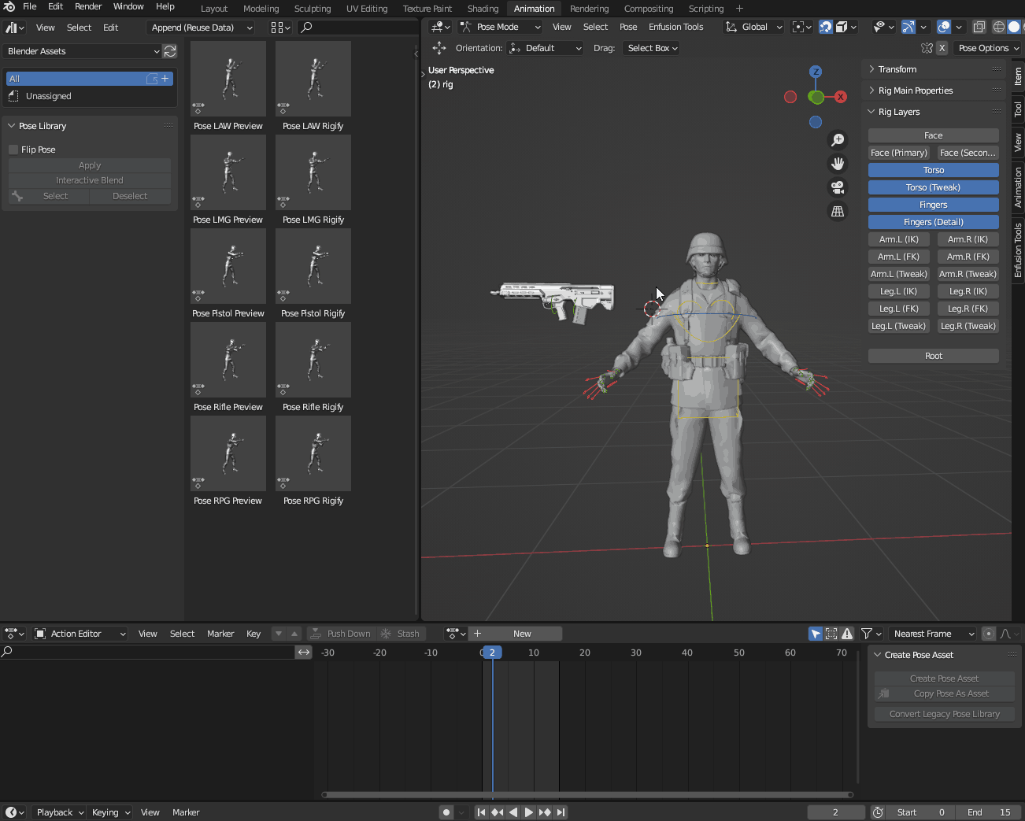1025x821 pixels.
Task: Enable the Flip Pose checkbox
Action: point(13,150)
